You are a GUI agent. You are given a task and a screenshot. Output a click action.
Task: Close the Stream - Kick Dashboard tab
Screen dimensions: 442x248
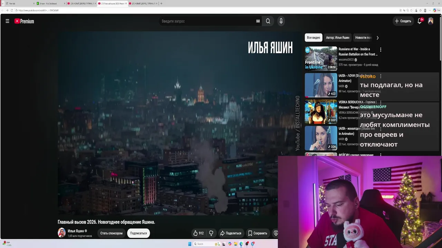[64, 3]
